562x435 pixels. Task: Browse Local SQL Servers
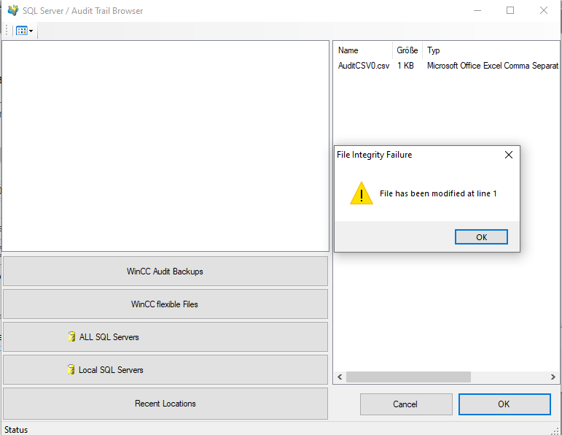coord(165,370)
